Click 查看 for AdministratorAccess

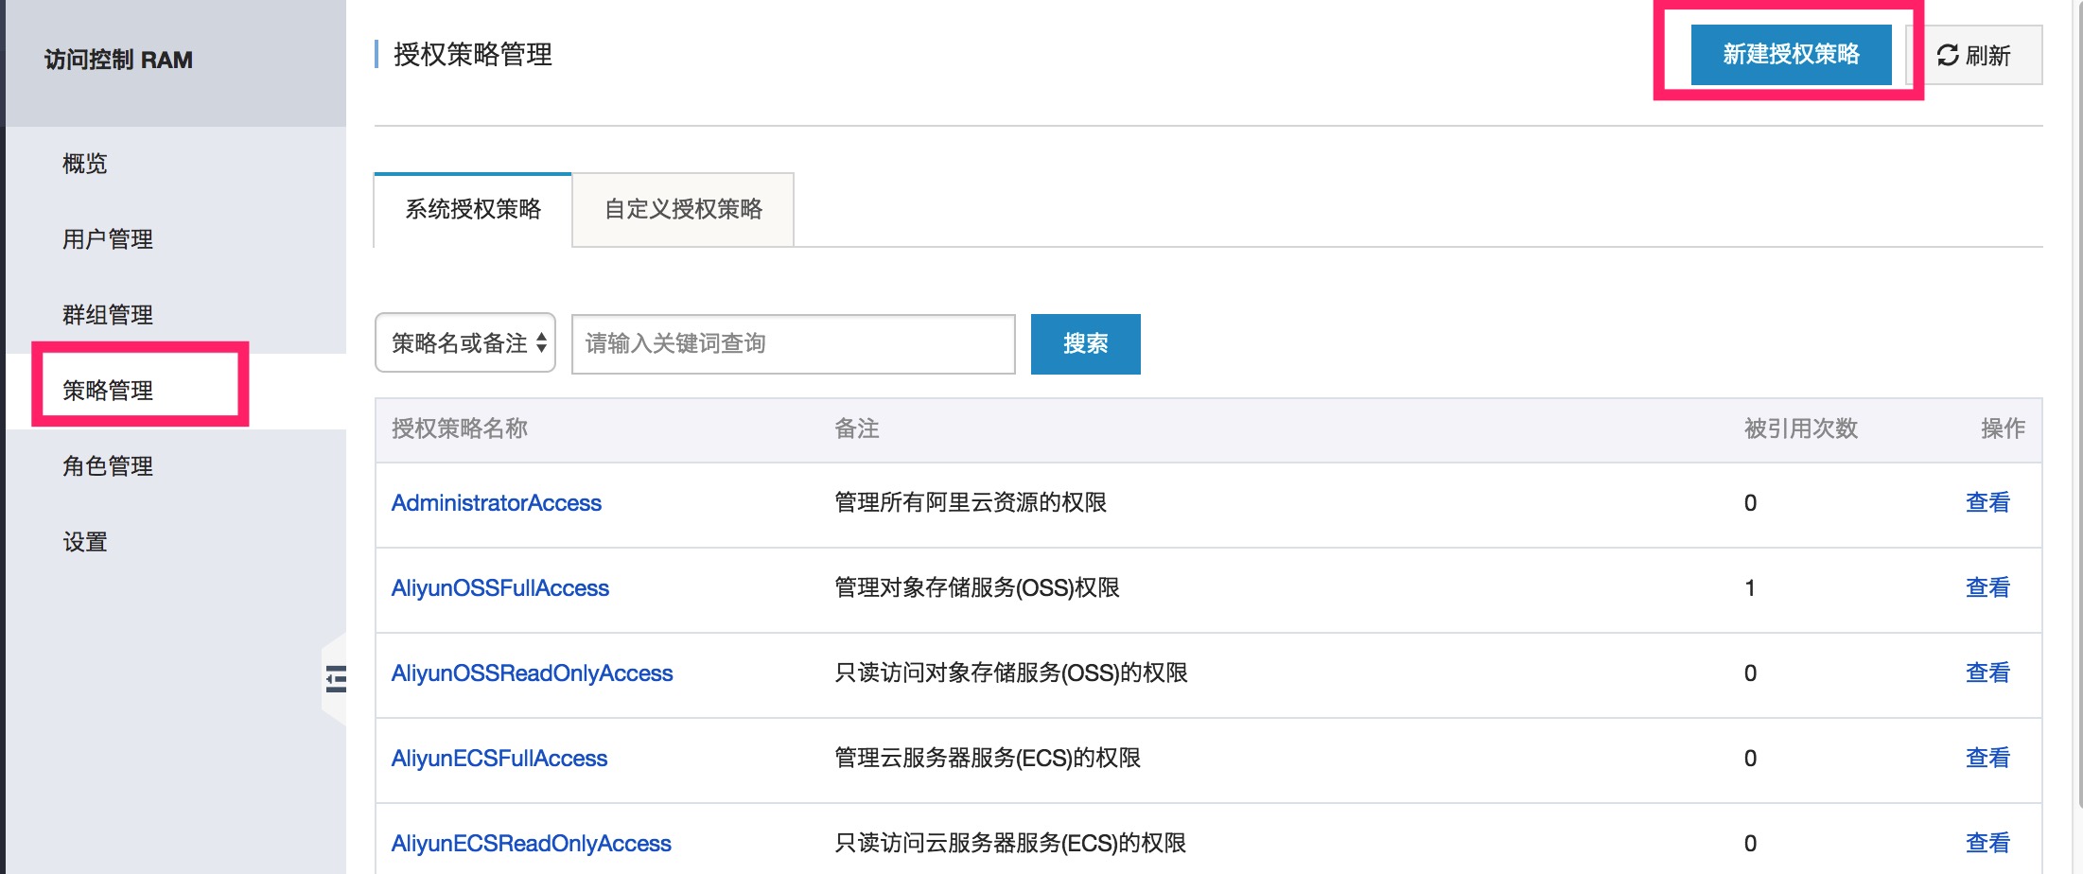[1987, 502]
